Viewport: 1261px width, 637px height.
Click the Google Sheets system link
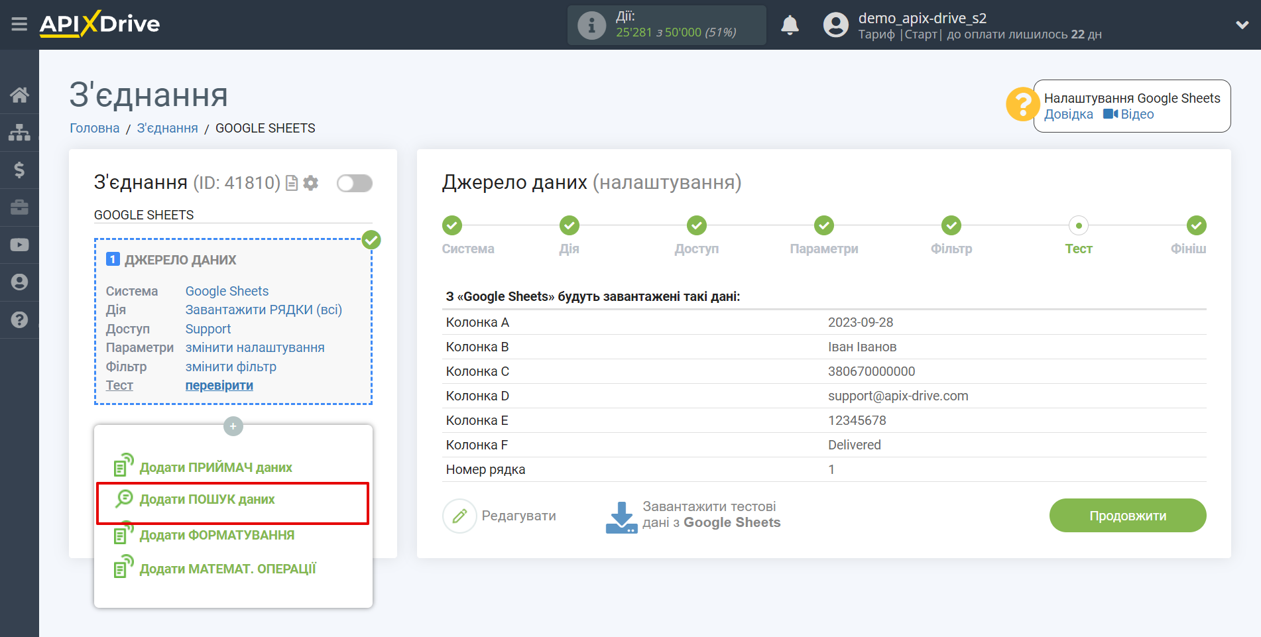coord(227,291)
